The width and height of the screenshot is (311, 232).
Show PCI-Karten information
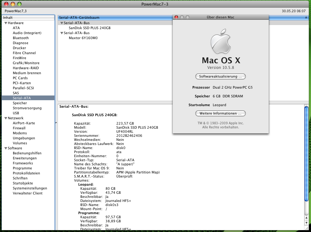point(22,83)
